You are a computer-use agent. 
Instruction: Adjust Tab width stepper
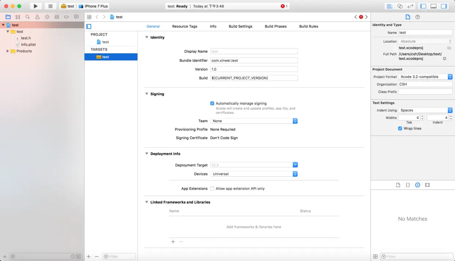[422, 118]
